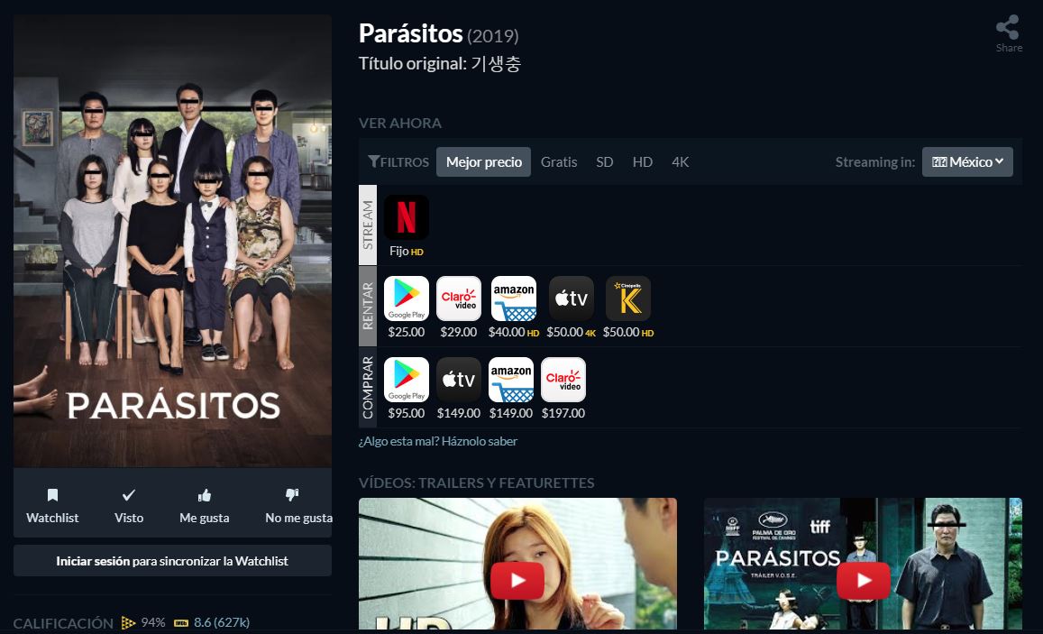The image size is (1043, 634).
Task: Click the Streaming in: label
Action: [x=874, y=161]
